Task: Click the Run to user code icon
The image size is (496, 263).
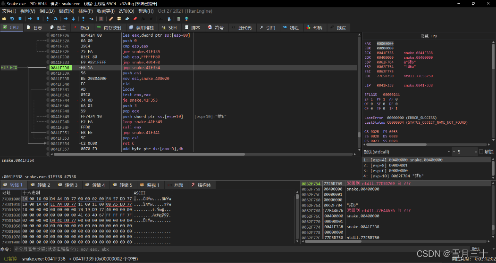Action: [x=91, y=19]
